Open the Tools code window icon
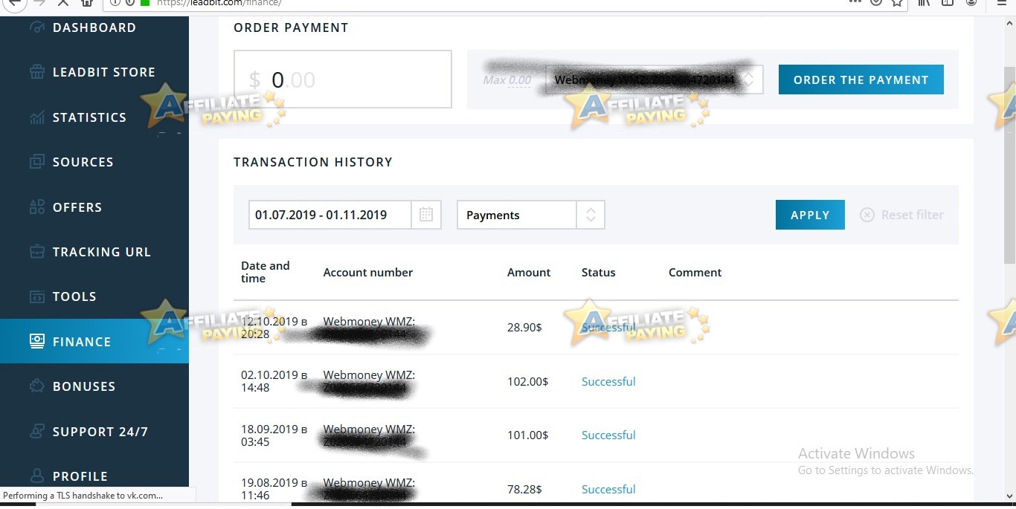Viewport: 1016px width, 509px height. click(x=36, y=296)
